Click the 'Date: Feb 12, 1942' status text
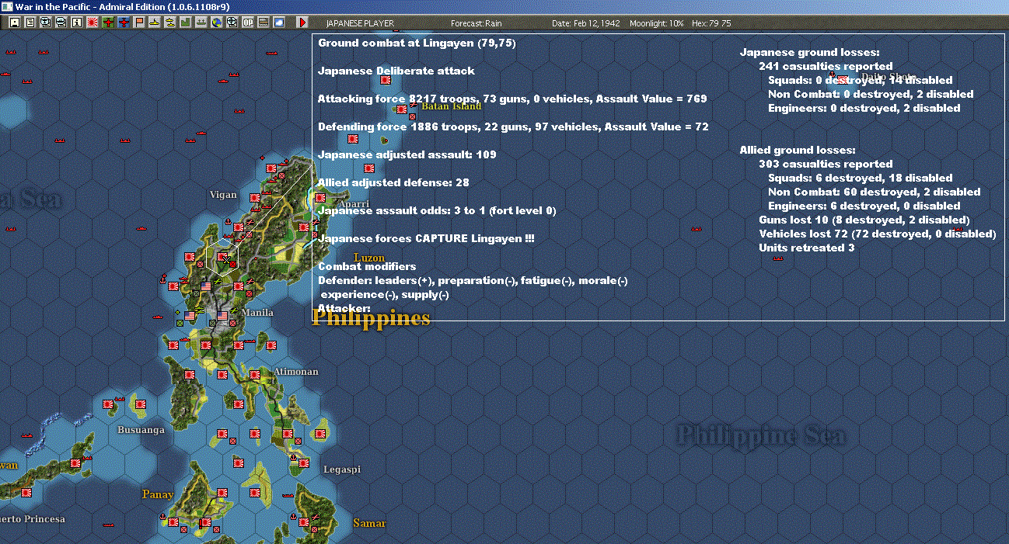Screen dimensions: 1009x544 [585, 23]
